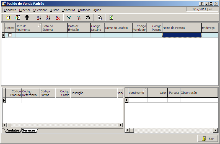Delete record using trash can icon

point(27,17)
